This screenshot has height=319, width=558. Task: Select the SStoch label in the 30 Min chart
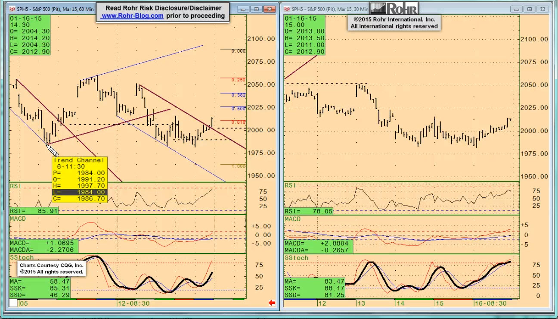point(296,258)
